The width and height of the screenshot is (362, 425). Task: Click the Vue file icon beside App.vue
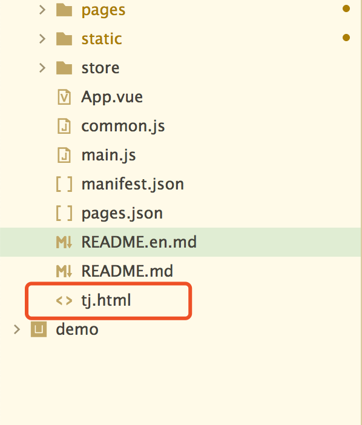point(64,97)
